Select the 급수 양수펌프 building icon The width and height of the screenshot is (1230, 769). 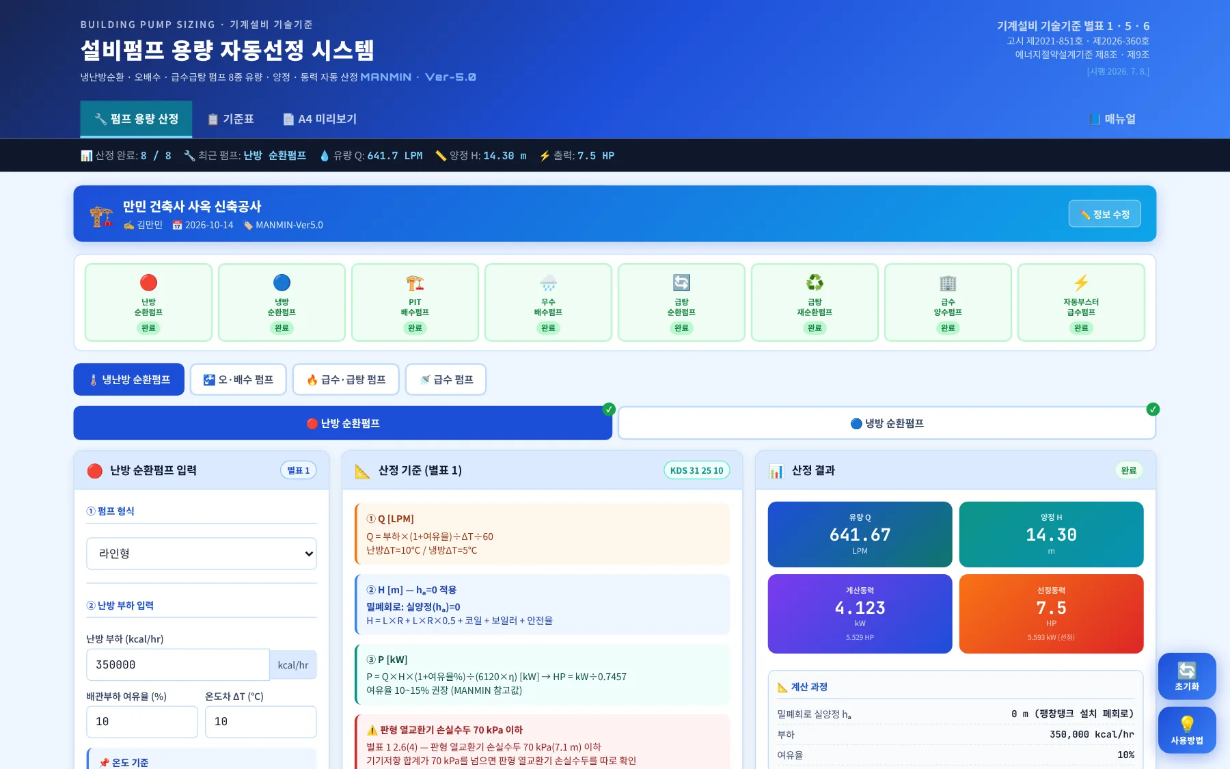[948, 282]
